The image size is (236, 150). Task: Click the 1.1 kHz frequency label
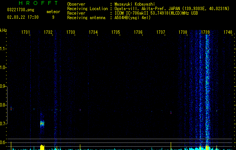point(3,49)
